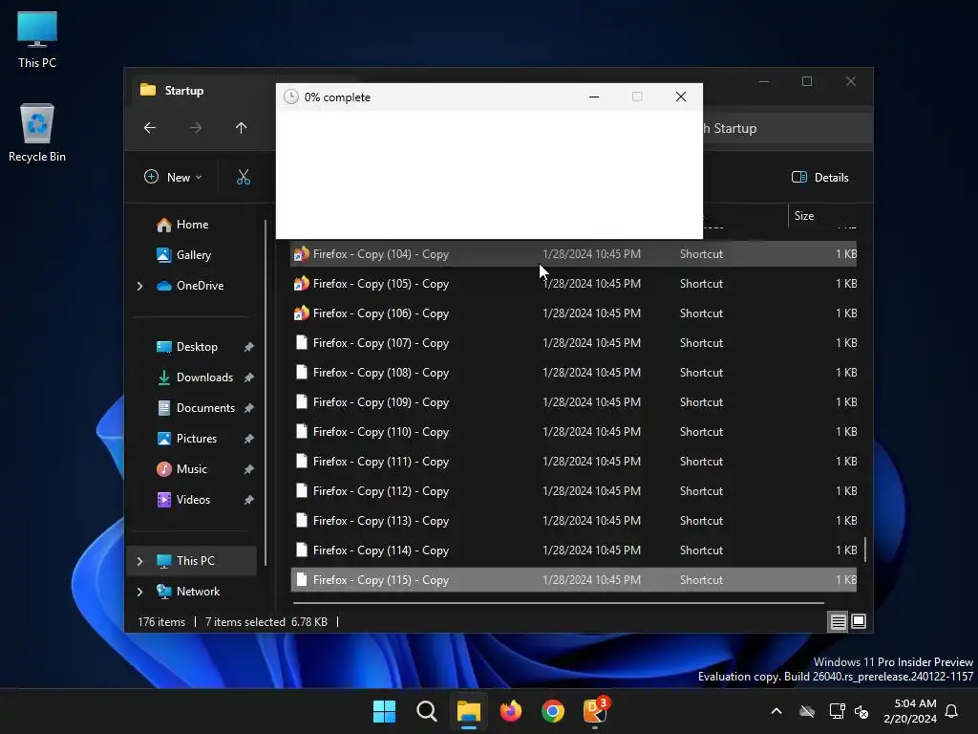Screen dimensions: 978x734
Task: Select file Firefox - Copy (109) - Copy
Action: pyautogui.click(x=573, y=402)
